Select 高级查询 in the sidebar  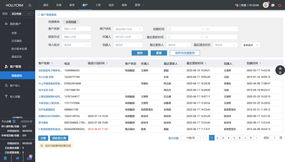tap(17, 75)
